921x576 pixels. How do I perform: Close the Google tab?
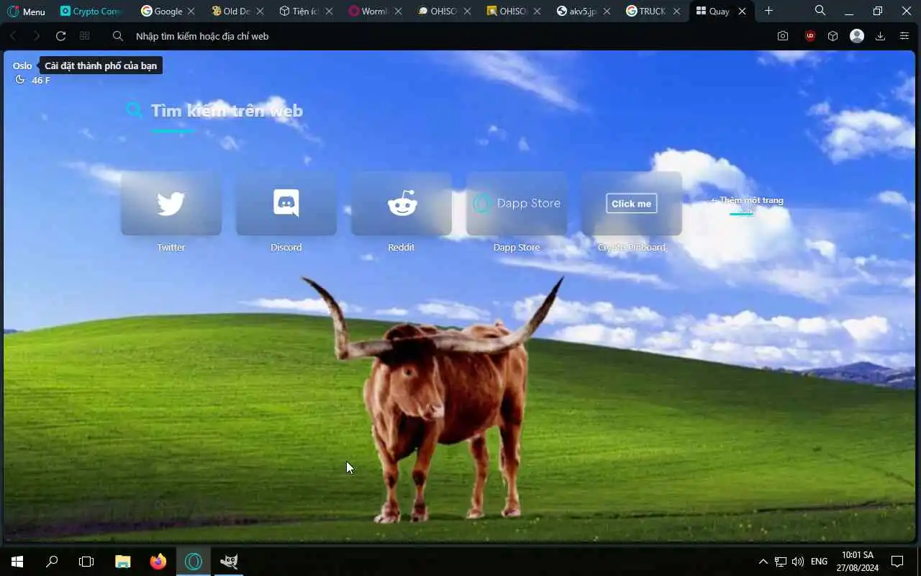pos(191,12)
